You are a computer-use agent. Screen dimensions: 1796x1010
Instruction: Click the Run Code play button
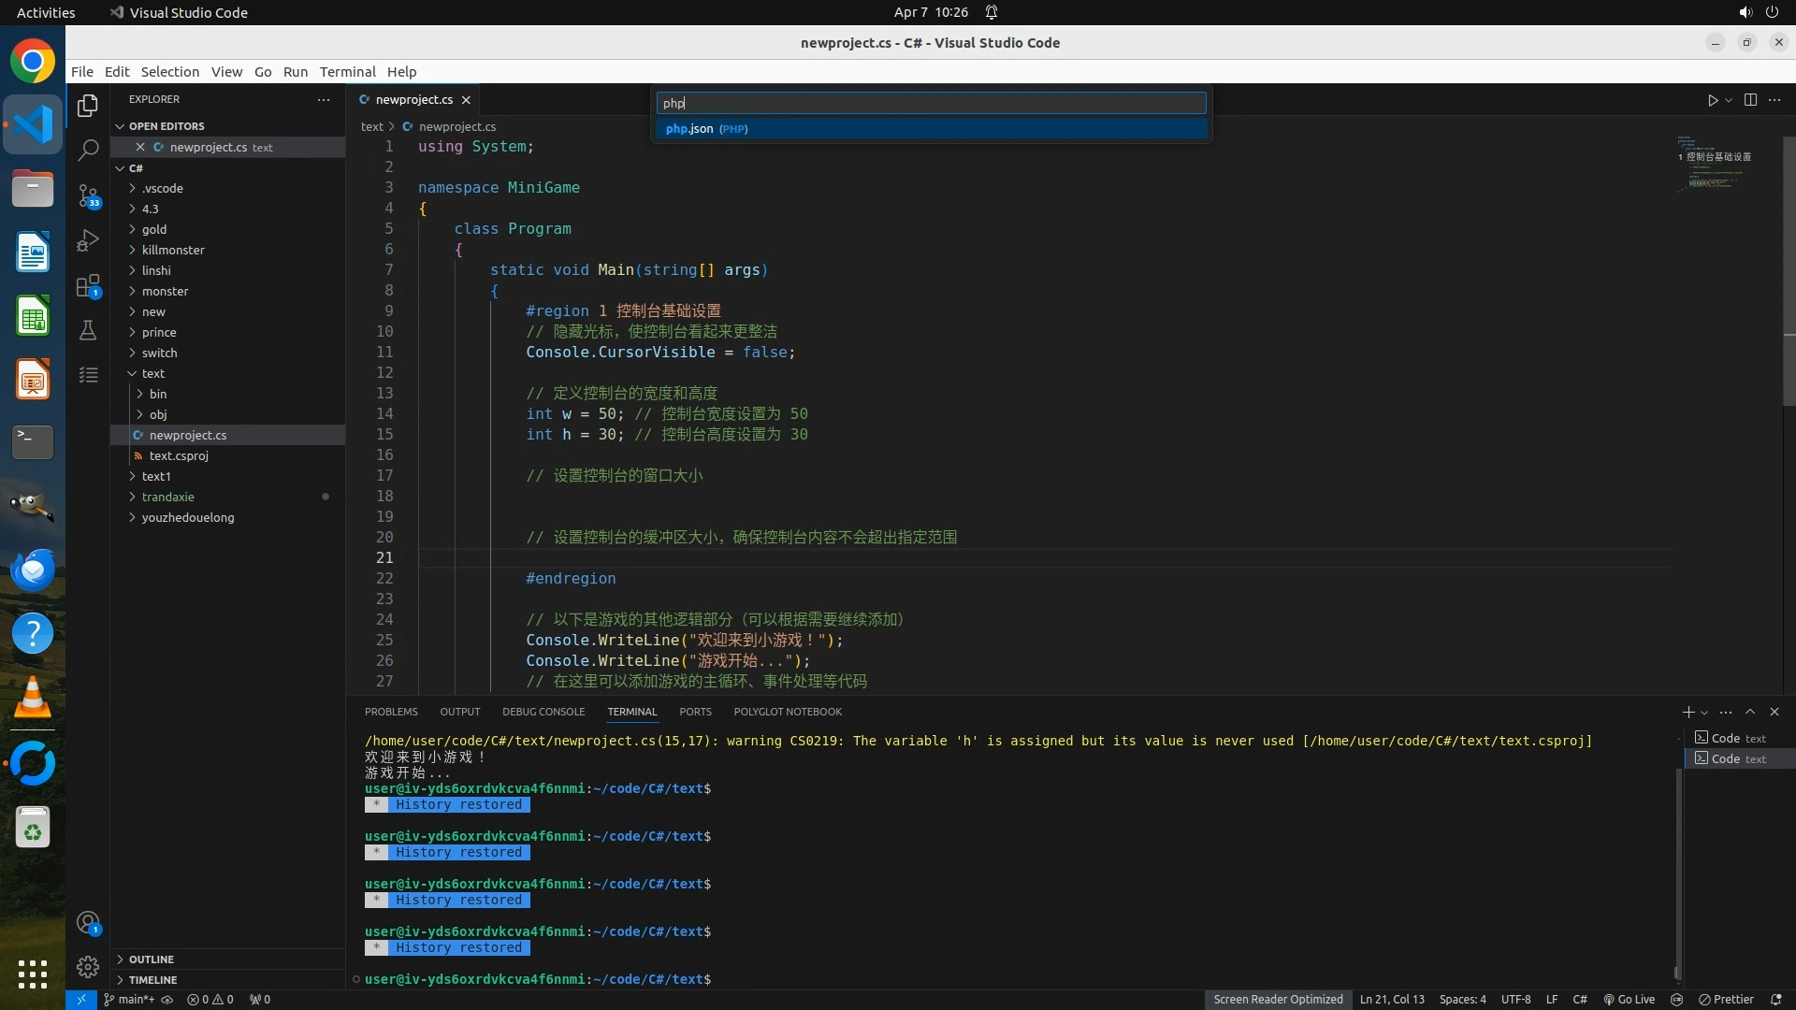1712,100
